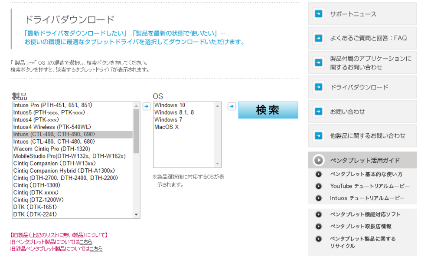
Task: Open ペンタブレット製品に関するリサイクル link
Action: [x=363, y=242]
